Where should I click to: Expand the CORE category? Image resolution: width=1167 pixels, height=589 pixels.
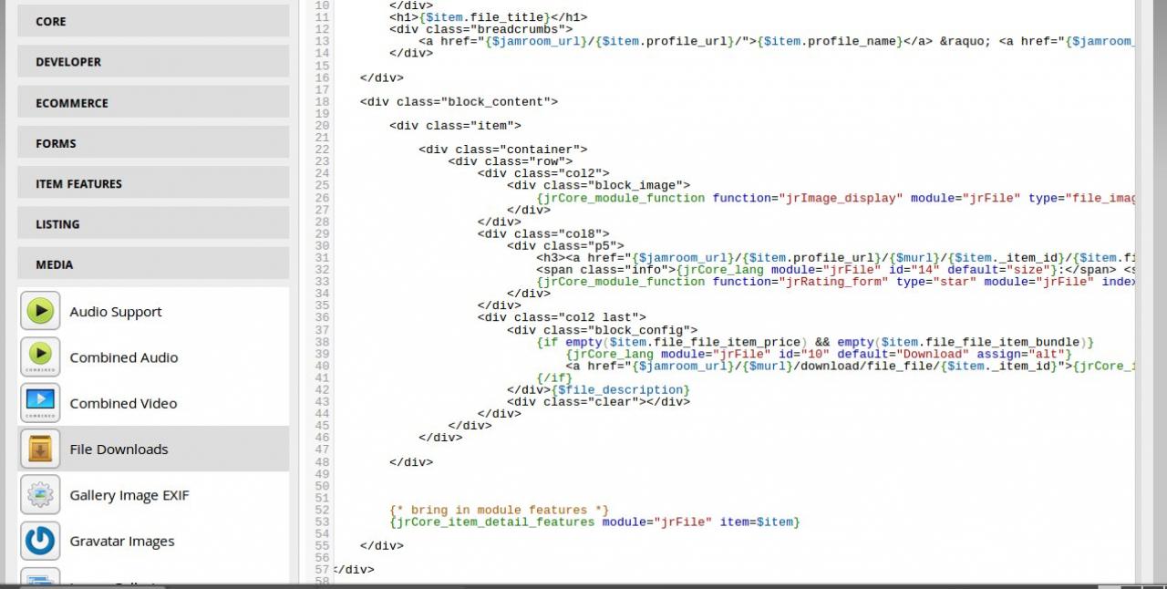153,21
